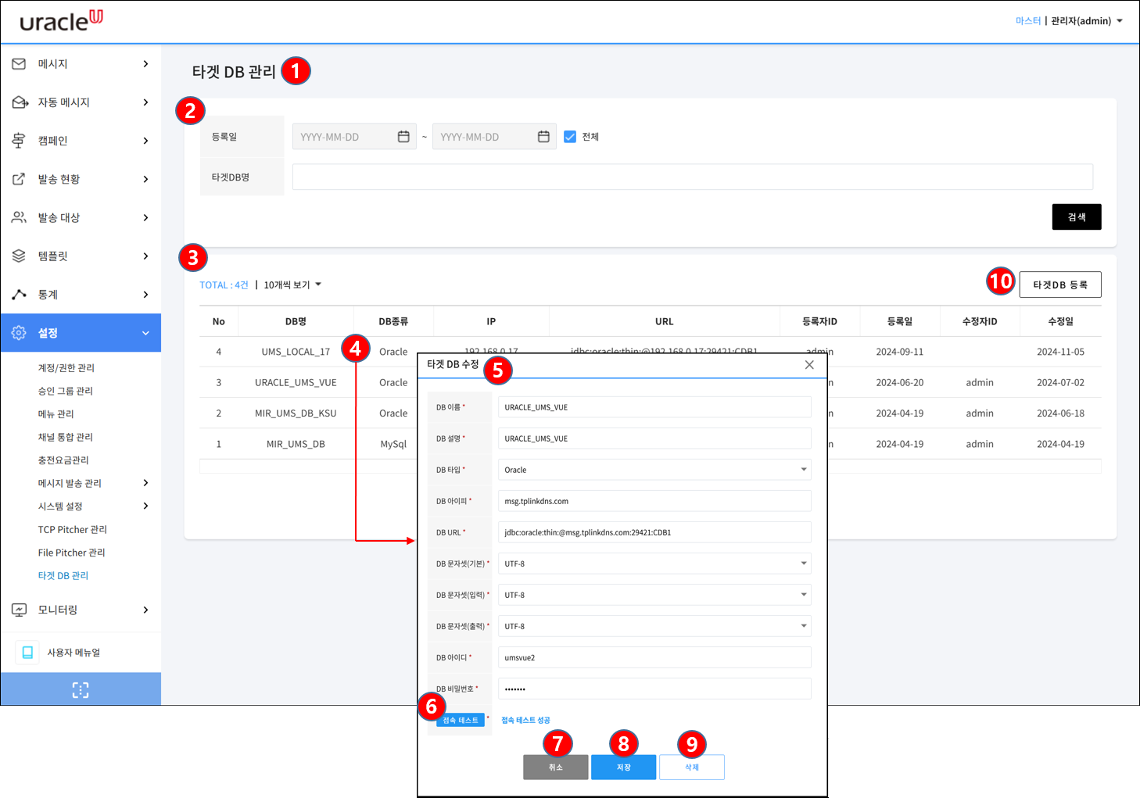Image resolution: width=1140 pixels, height=798 pixels.
Task: Click the 모니터링 monitor icon
Action: click(x=19, y=610)
